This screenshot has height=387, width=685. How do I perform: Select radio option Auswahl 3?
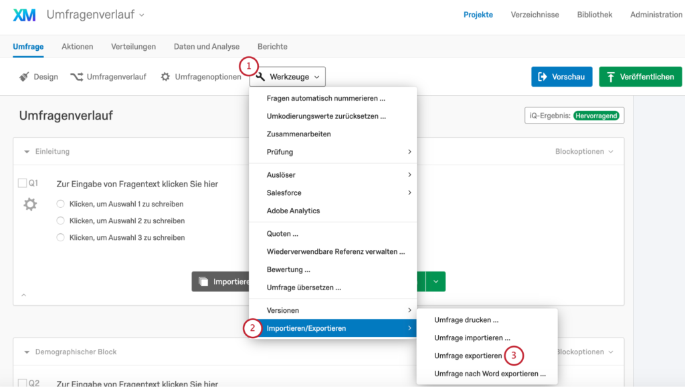(x=61, y=237)
